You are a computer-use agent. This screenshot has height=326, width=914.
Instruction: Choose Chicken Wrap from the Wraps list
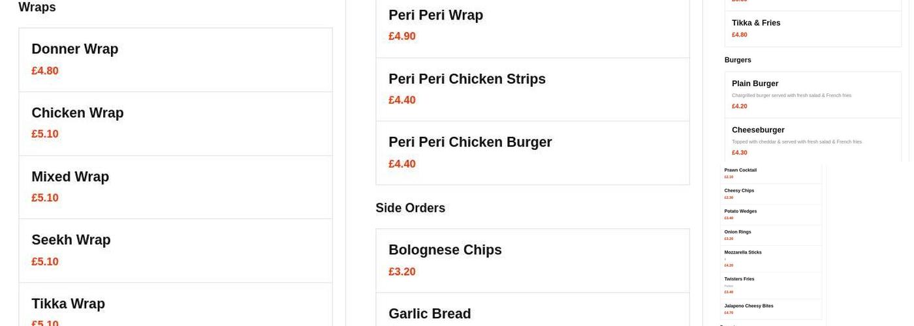175,123
